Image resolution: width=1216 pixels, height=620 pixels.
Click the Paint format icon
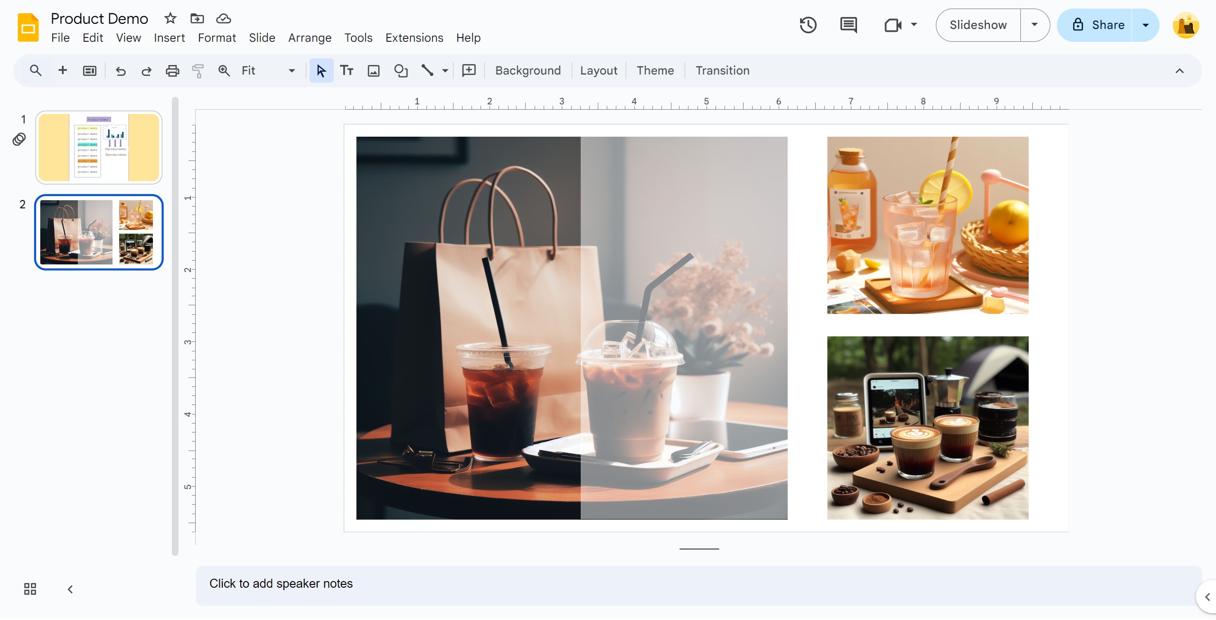click(198, 71)
